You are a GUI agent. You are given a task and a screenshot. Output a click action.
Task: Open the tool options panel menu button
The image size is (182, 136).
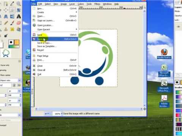(19, 61)
